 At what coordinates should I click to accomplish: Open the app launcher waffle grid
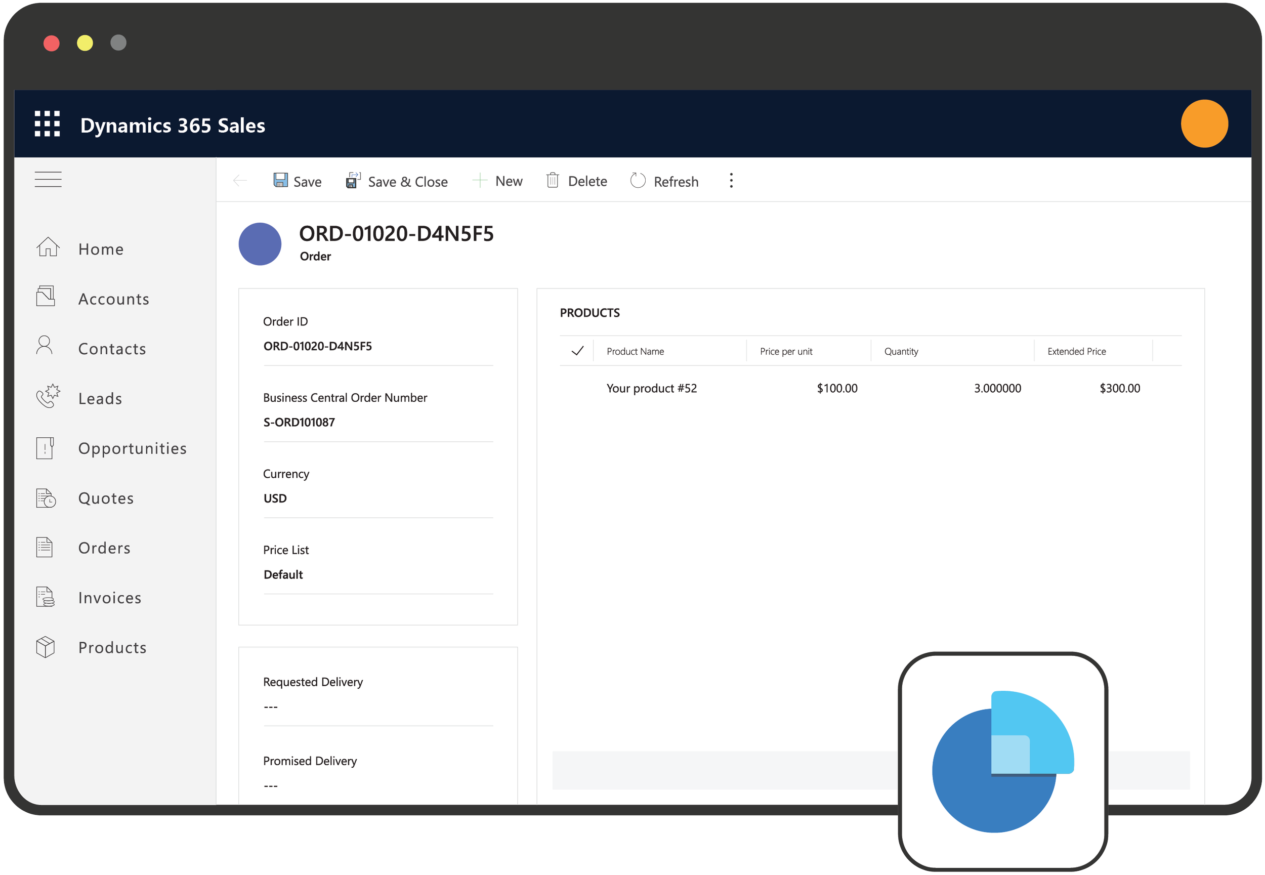click(47, 124)
